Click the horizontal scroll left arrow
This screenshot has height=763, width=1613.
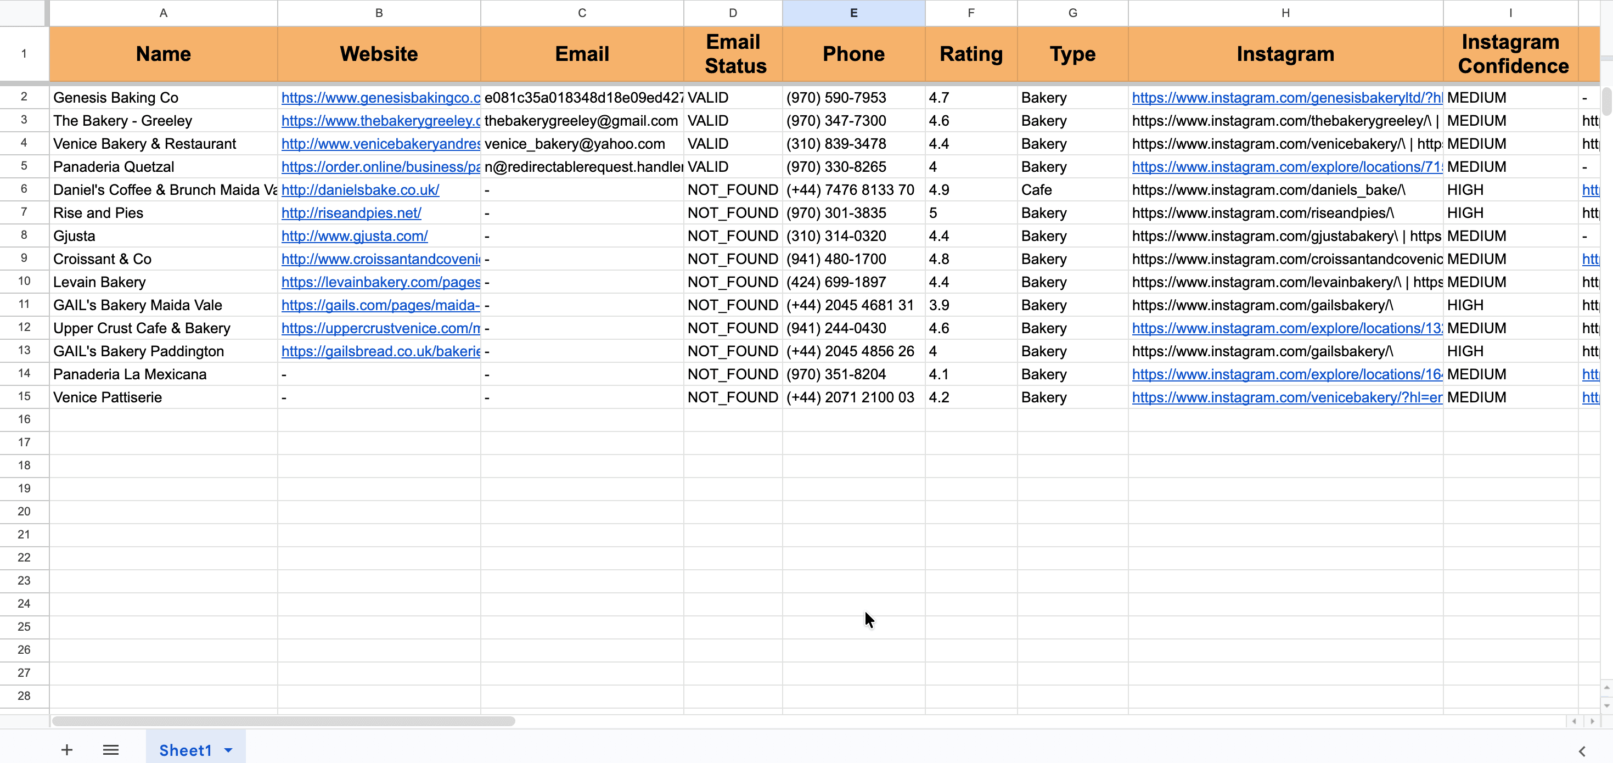tap(1573, 721)
